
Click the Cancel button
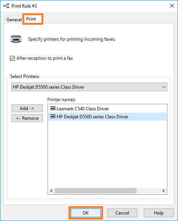(x=122, y=213)
